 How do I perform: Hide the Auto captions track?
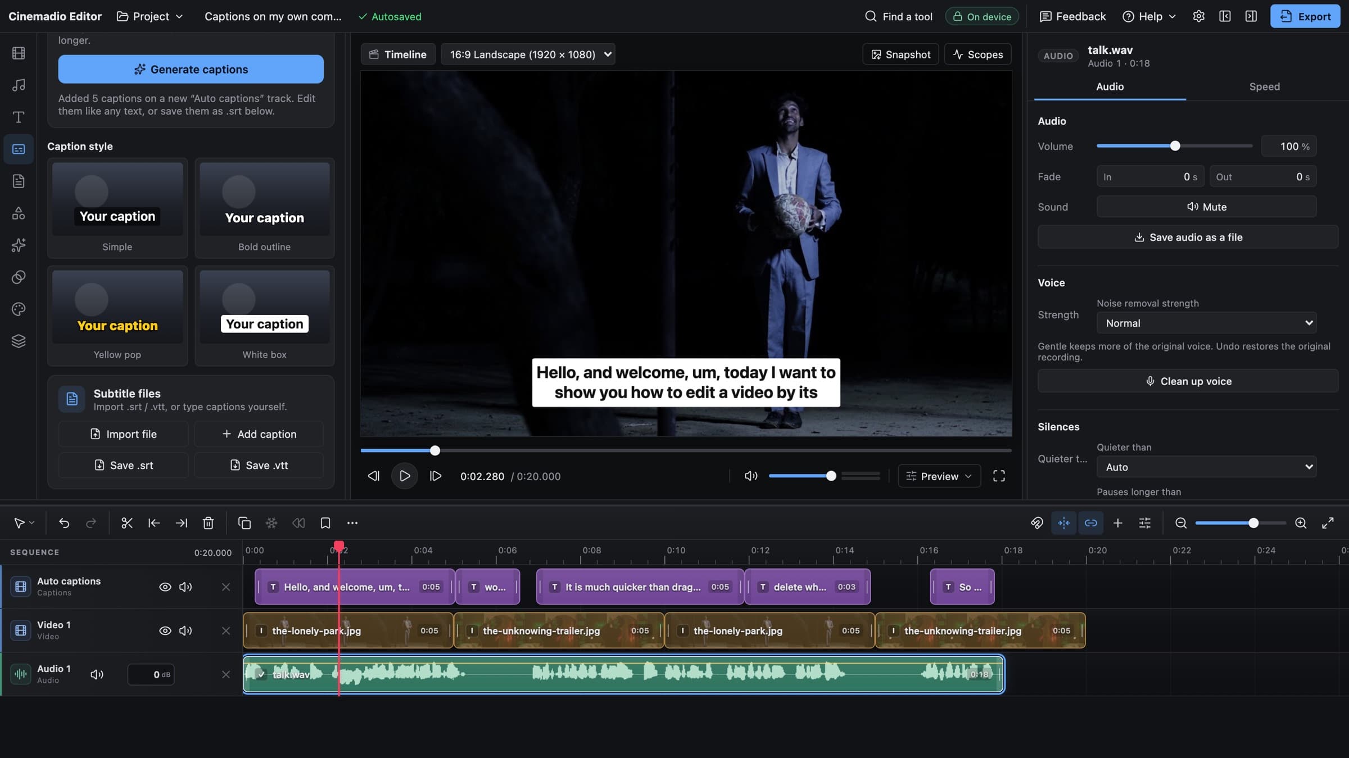pos(165,587)
